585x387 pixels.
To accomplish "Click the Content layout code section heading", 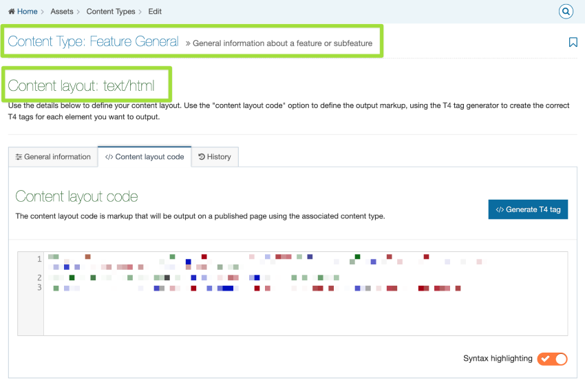I will [x=76, y=196].
